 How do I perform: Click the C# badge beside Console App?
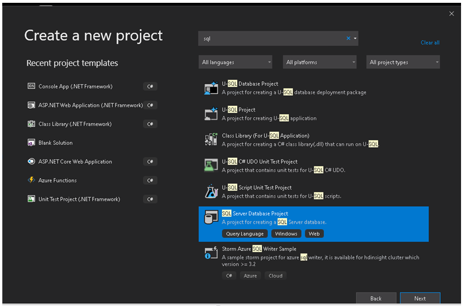coord(150,86)
